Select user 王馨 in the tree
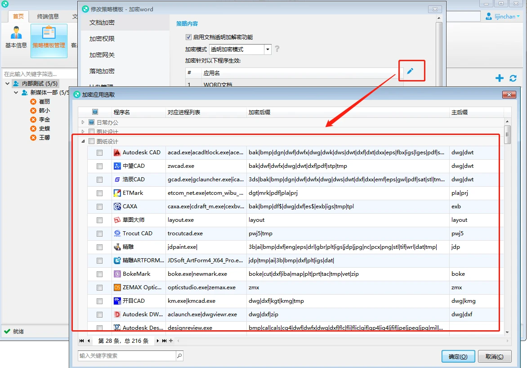This screenshot has height=368, width=527. click(45, 138)
